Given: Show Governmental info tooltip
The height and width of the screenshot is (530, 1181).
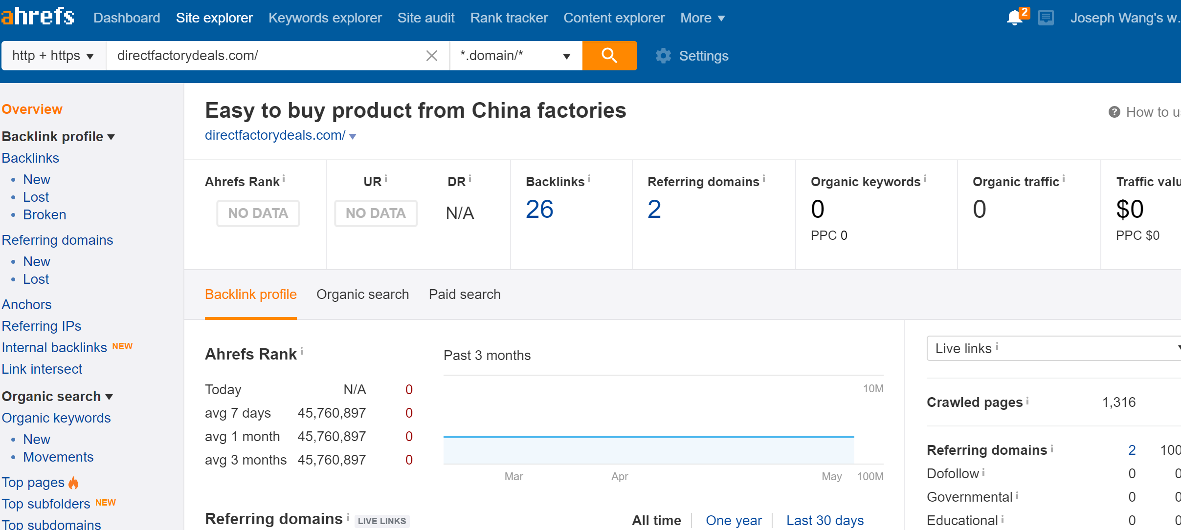Looking at the screenshot, I should [x=1017, y=495].
